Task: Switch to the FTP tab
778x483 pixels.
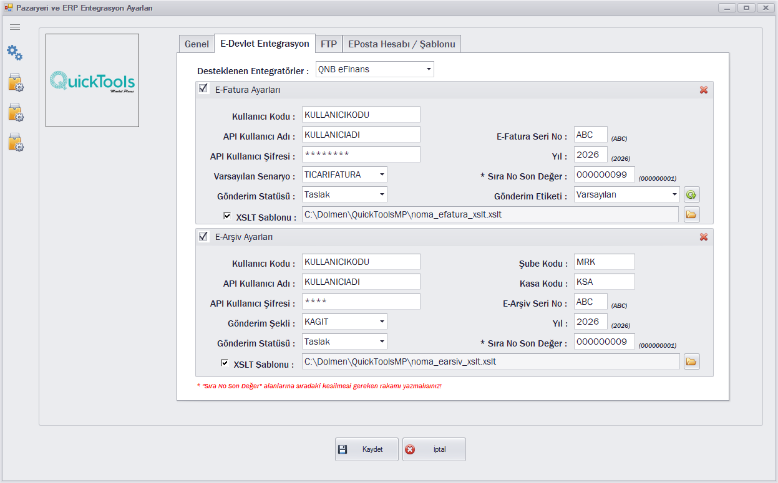Action: [x=329, y=44]
